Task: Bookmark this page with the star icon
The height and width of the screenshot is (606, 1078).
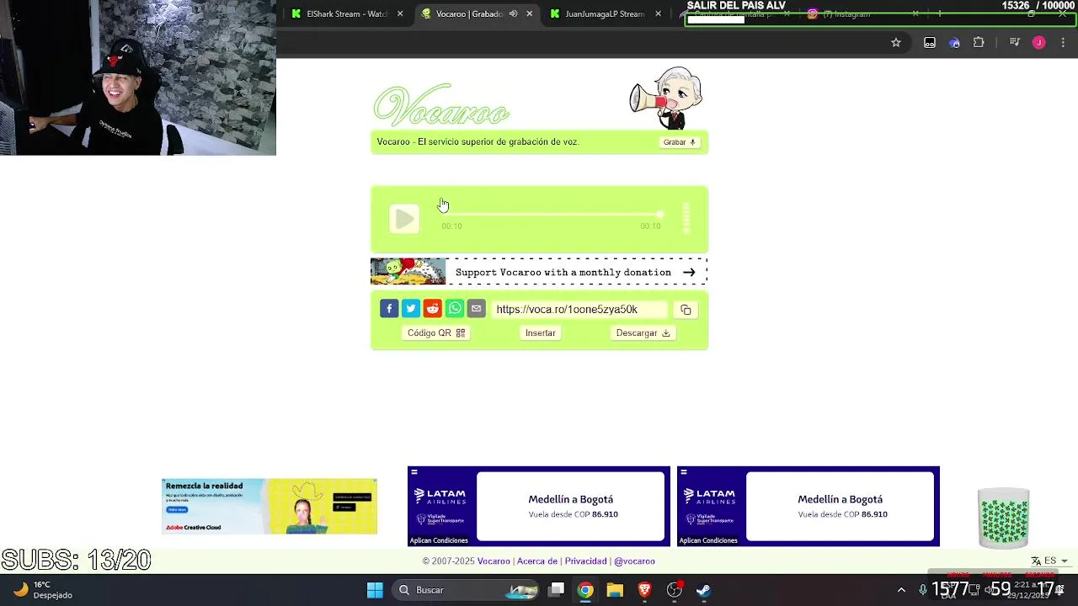Action: [x=896, y=42]
